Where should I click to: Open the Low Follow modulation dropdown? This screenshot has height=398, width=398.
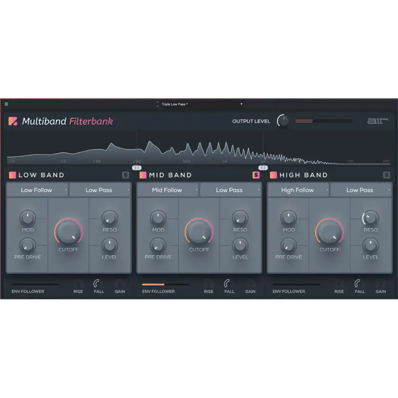[x=37, y=190]
